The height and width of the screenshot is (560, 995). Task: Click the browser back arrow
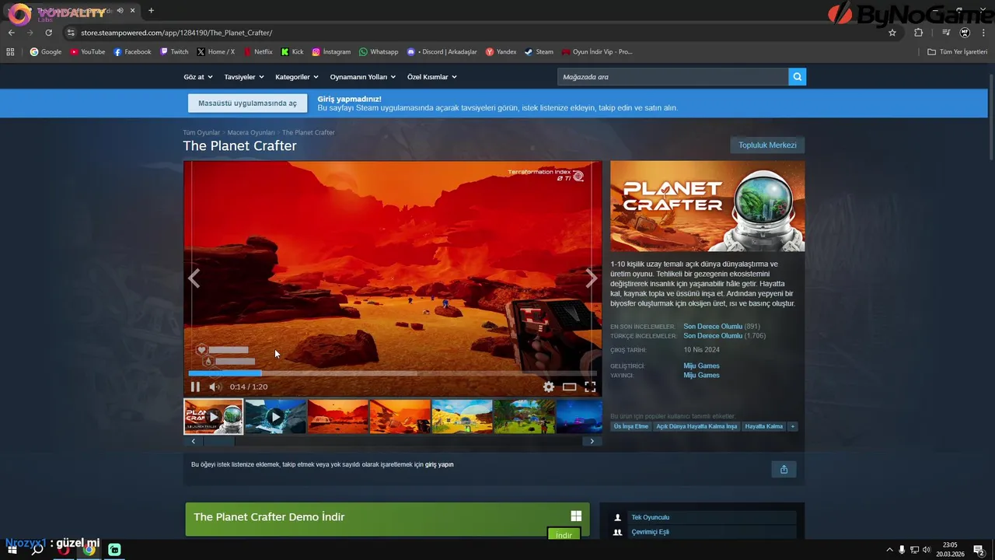[x=11, y=33]
